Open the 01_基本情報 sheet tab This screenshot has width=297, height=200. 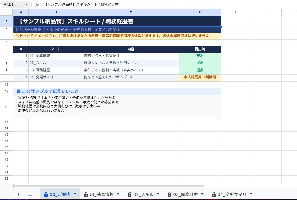[x=102, y=194]
